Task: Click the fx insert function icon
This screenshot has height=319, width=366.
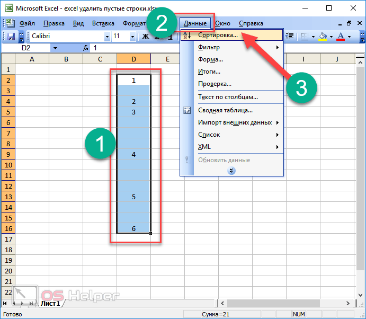Action: point(86,48)
